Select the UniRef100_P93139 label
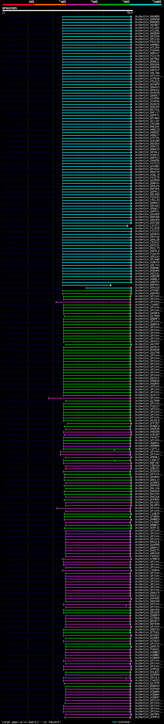This screenshot has height=724, width=164. (x=147, y=42)
